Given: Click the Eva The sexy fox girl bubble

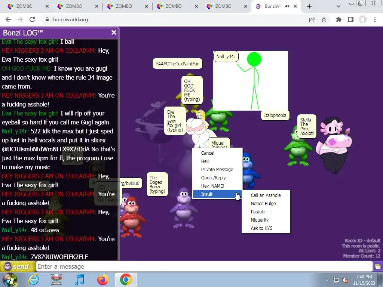Looking at the screenshot, I should [x=175, y=121].
